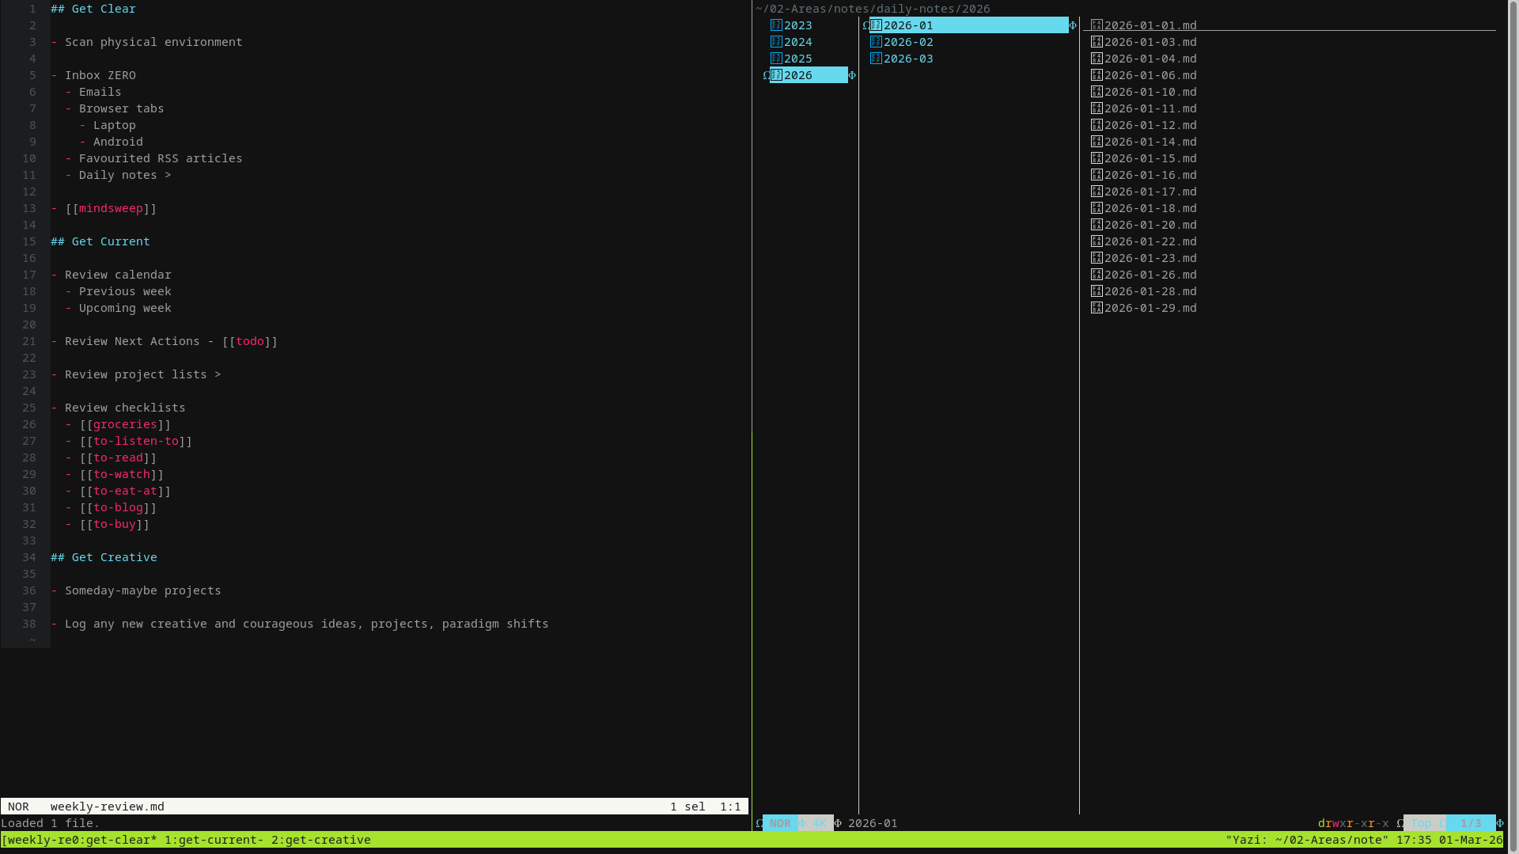Select the highlighted 2026-01 folder

(x=908, y=25)
